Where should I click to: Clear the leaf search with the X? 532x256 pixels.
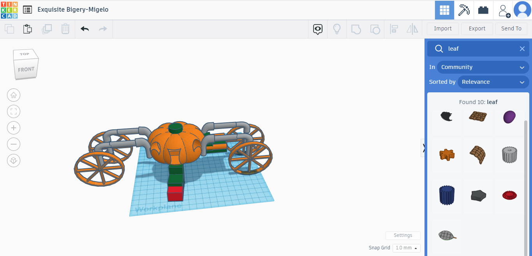point(522,48)
